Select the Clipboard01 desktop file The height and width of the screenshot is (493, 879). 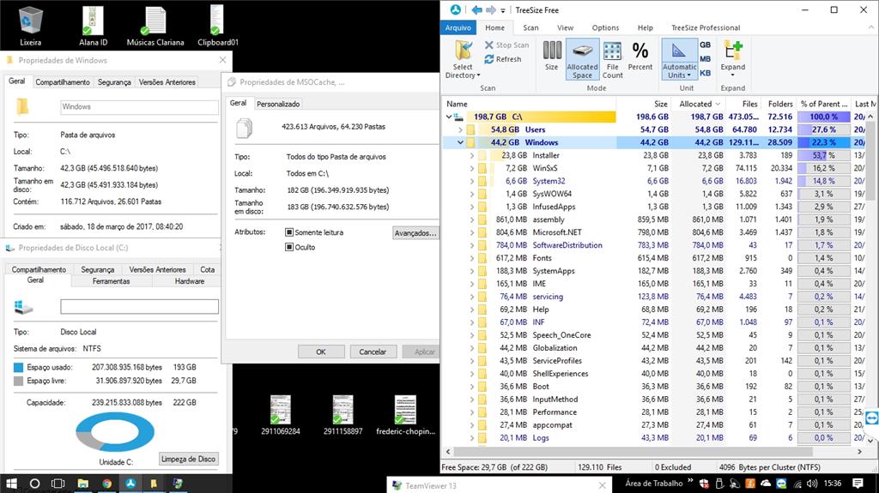click(x=217, y=26)
